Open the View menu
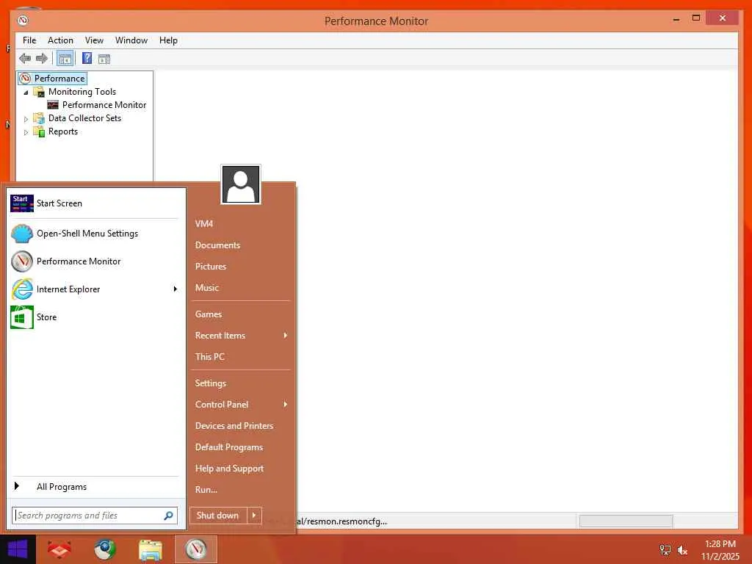This screenshot has width=752, height=564. [x=94, y=40]
